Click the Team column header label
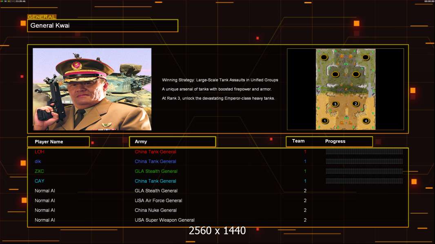This screenshot has width=435, height=244. pos(298,141)
